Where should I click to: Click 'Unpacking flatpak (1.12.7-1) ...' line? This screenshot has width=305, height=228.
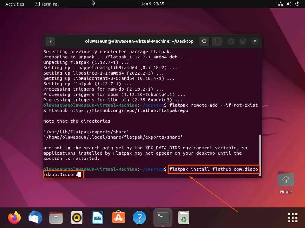click(86, 62)
